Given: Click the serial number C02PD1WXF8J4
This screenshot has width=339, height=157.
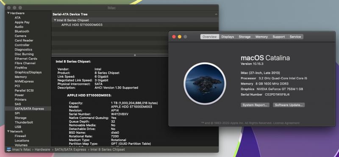Looking at the screenshot, I should tap(277, 95).
